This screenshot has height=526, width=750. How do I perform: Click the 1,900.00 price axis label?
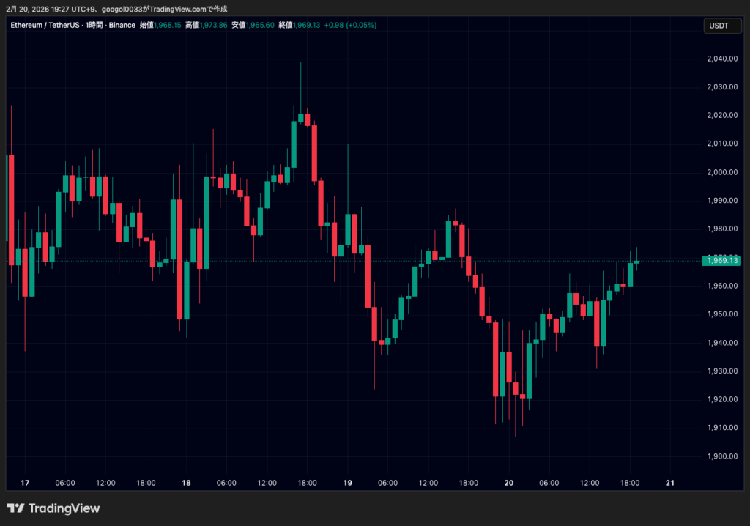point(722,456)
